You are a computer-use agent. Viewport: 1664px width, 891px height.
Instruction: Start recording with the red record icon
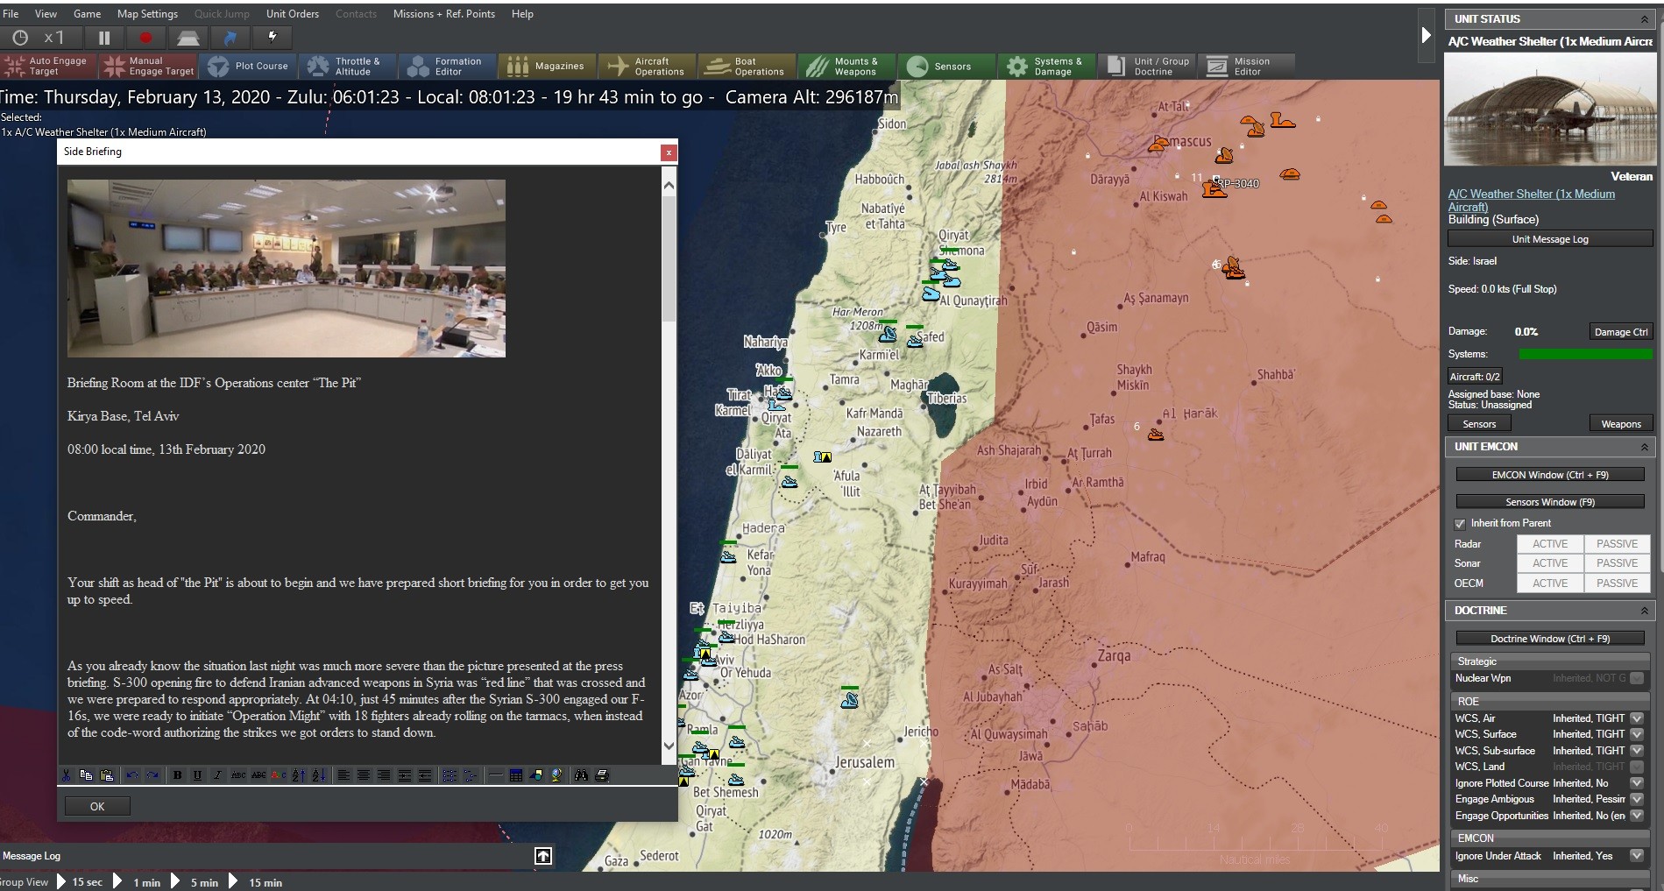point(146,38)
